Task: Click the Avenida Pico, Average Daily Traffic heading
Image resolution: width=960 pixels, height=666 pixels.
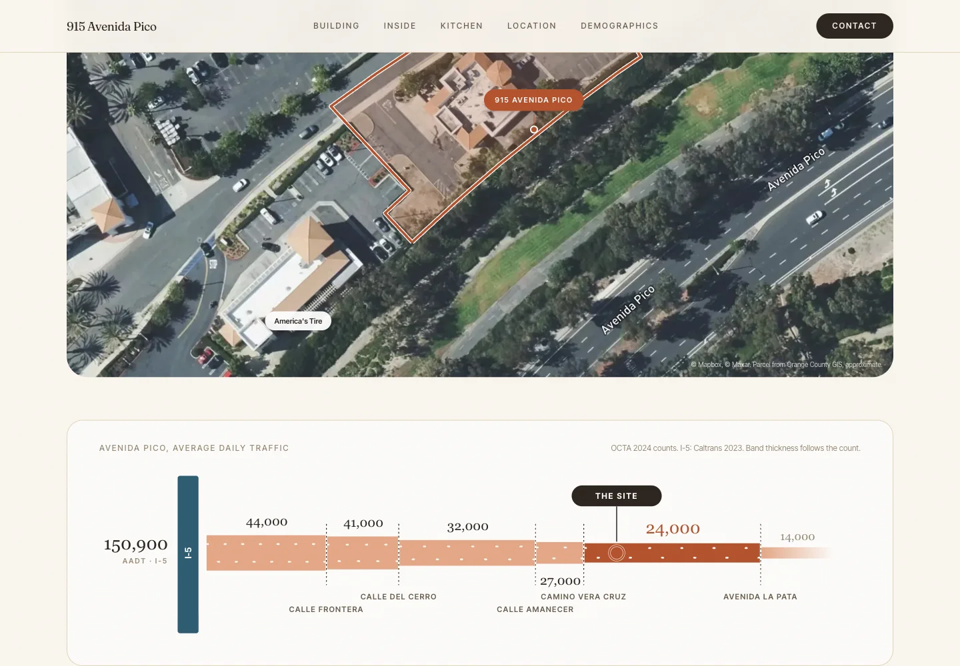Action: (194, 448)
